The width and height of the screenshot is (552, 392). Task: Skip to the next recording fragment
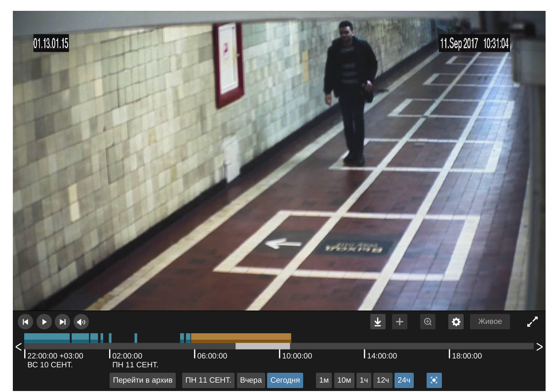pos(63,321)
